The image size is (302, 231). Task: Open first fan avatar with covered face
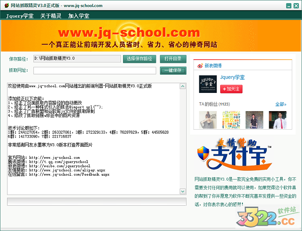(208, 120)
